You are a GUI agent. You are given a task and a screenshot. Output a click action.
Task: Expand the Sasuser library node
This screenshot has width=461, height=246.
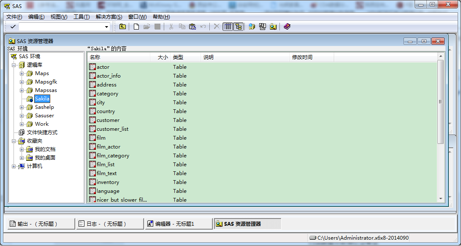(22, 116)
